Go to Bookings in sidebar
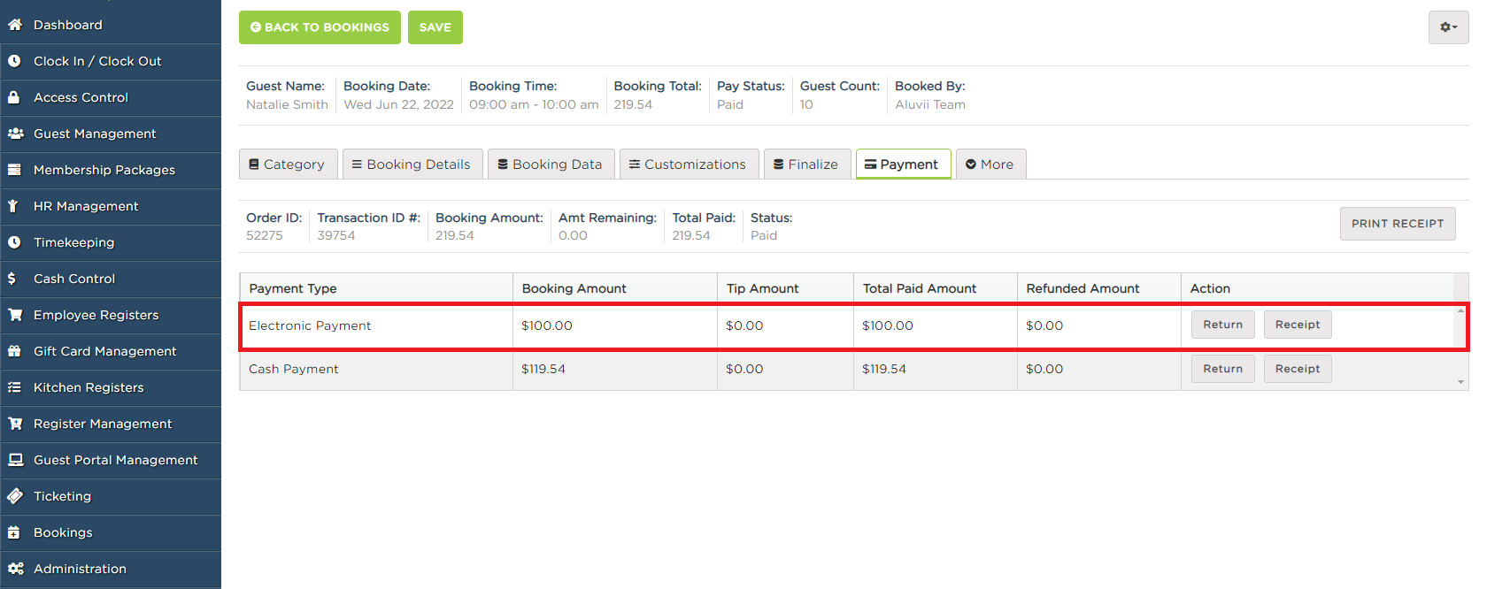This screenshot has width=1487, height=589. click(x=111, y=532)
